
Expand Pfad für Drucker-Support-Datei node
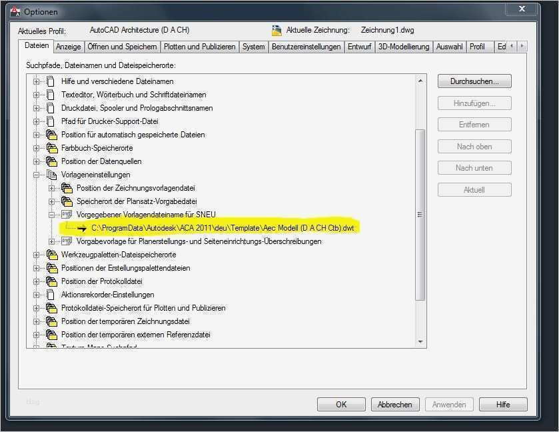(x=36, y=121)
